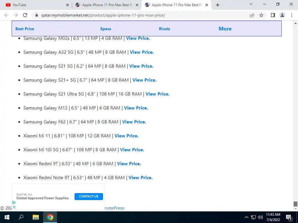The height and width of the screenshot is (223, 298).
Task: Jump to the Specs section
Action: click(x=106, y=29)
